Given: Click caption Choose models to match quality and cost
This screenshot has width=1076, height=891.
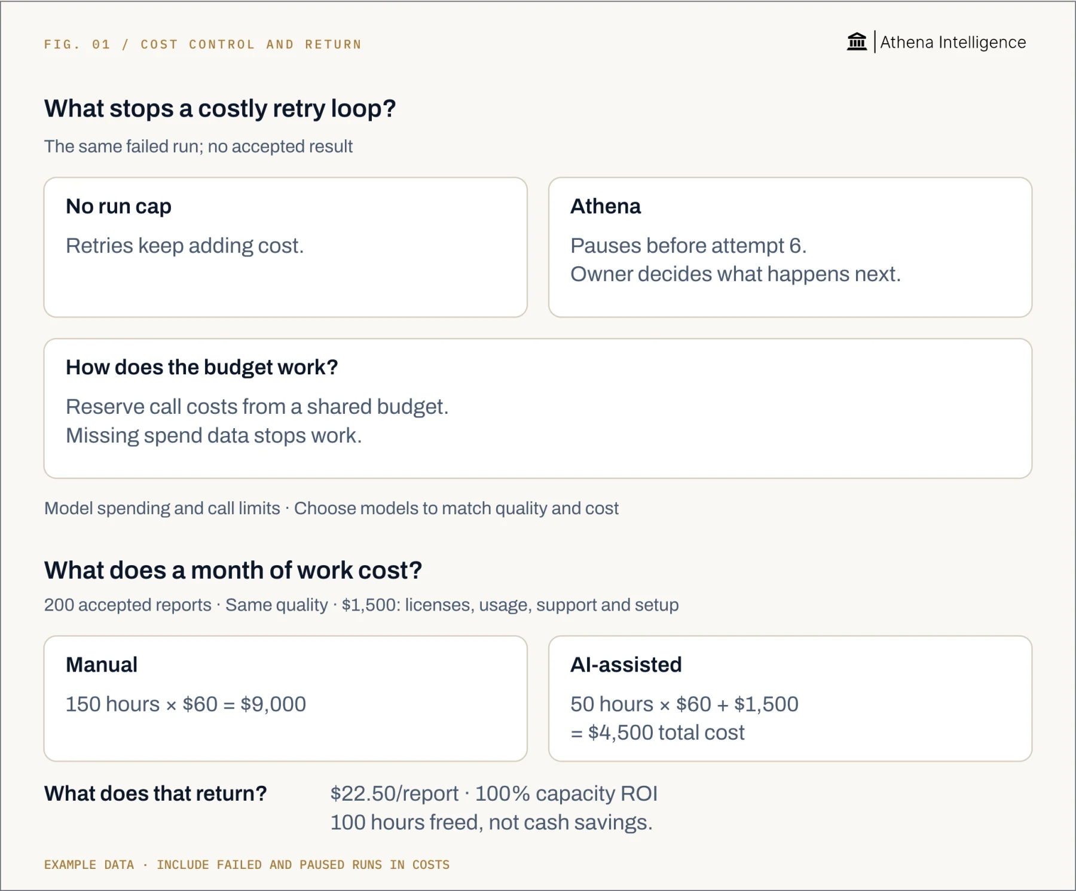Looking at the screenshot, I should pyautogui.click(x=456, y=508).
